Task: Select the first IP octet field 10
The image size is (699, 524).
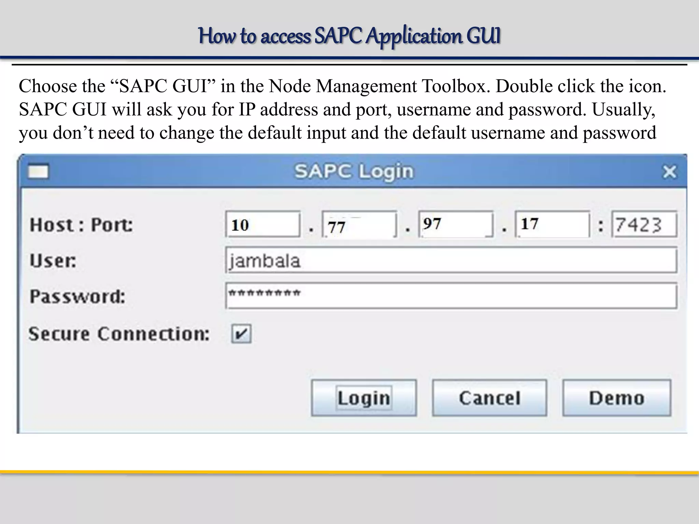Action: pos(263,224)
